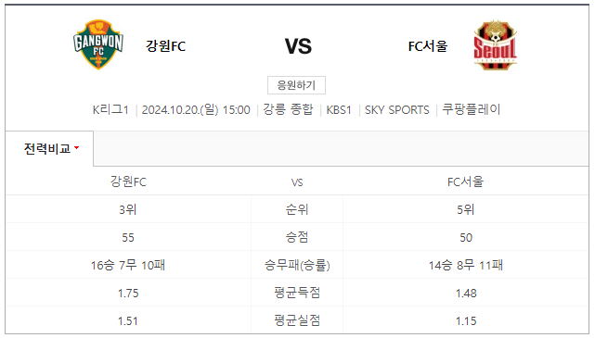Click the KBS1 broadcaster label

tap(339, 110)
